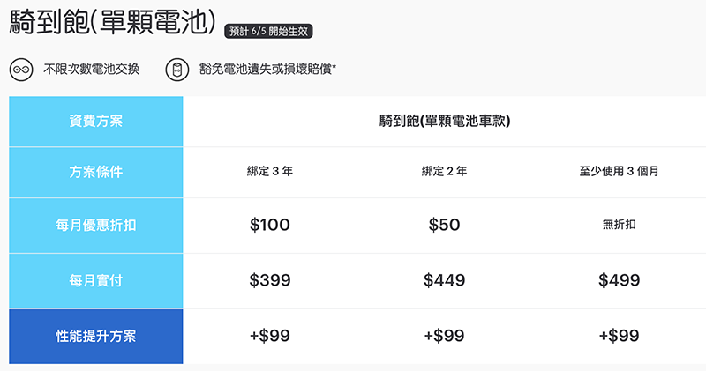706x371 pixels.
Task: Click the $499 monthly price
Action: (618, 281)
